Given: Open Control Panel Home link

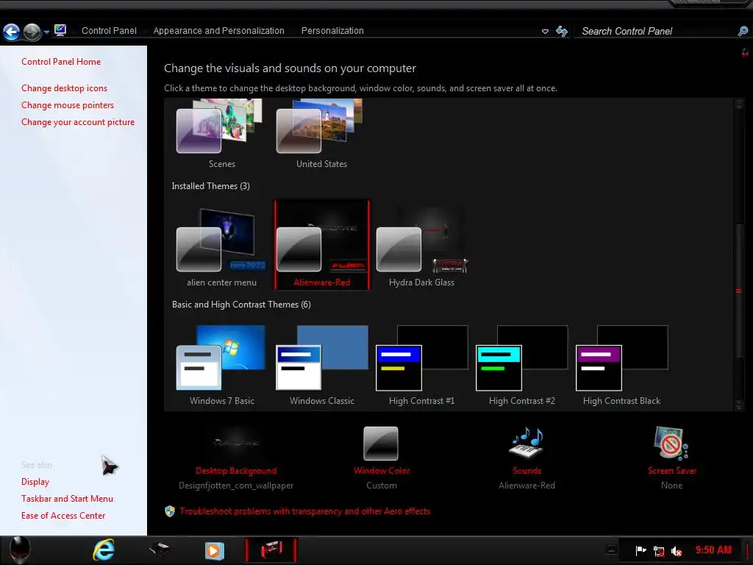Looking at the screenshot, I should pyautogui.click(x=61, y=62).
